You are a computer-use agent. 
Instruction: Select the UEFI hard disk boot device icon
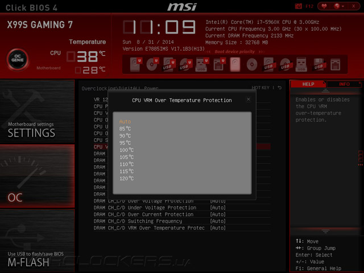click(x=136, y=64)
